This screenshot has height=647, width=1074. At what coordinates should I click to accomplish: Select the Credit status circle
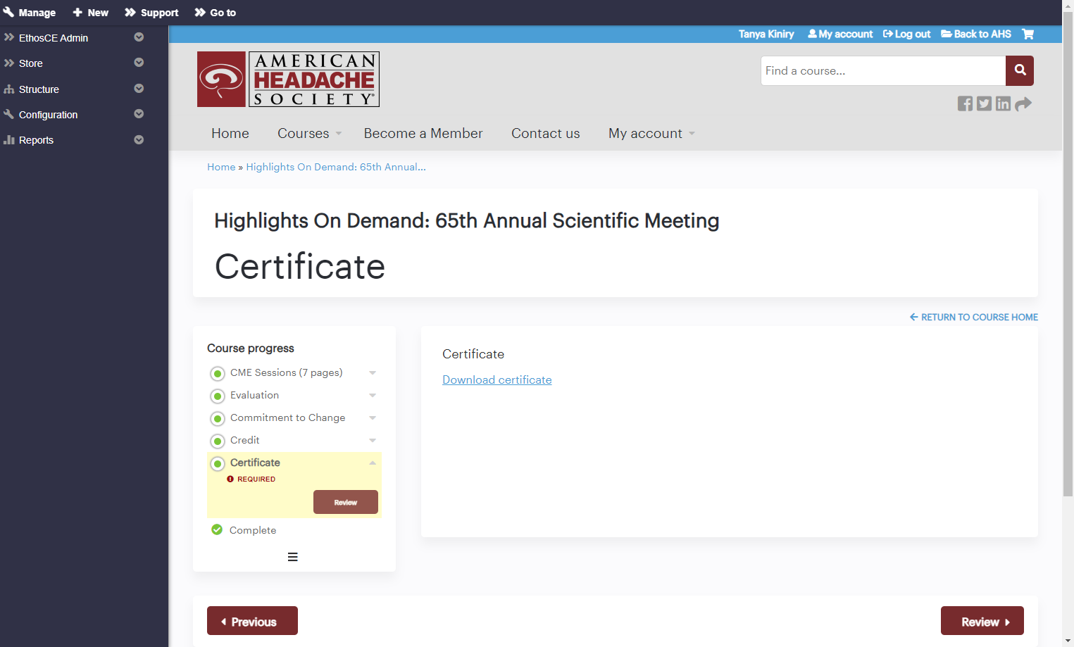tap(218, 441)
